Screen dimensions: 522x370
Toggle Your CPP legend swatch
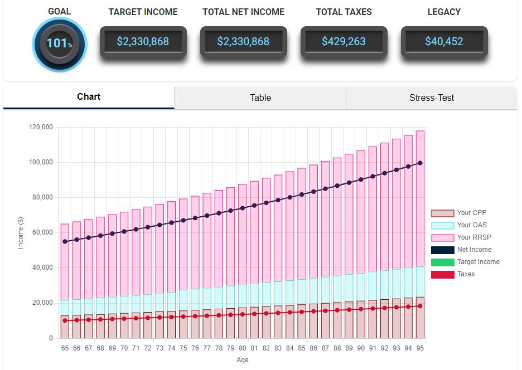pos(443,213)
